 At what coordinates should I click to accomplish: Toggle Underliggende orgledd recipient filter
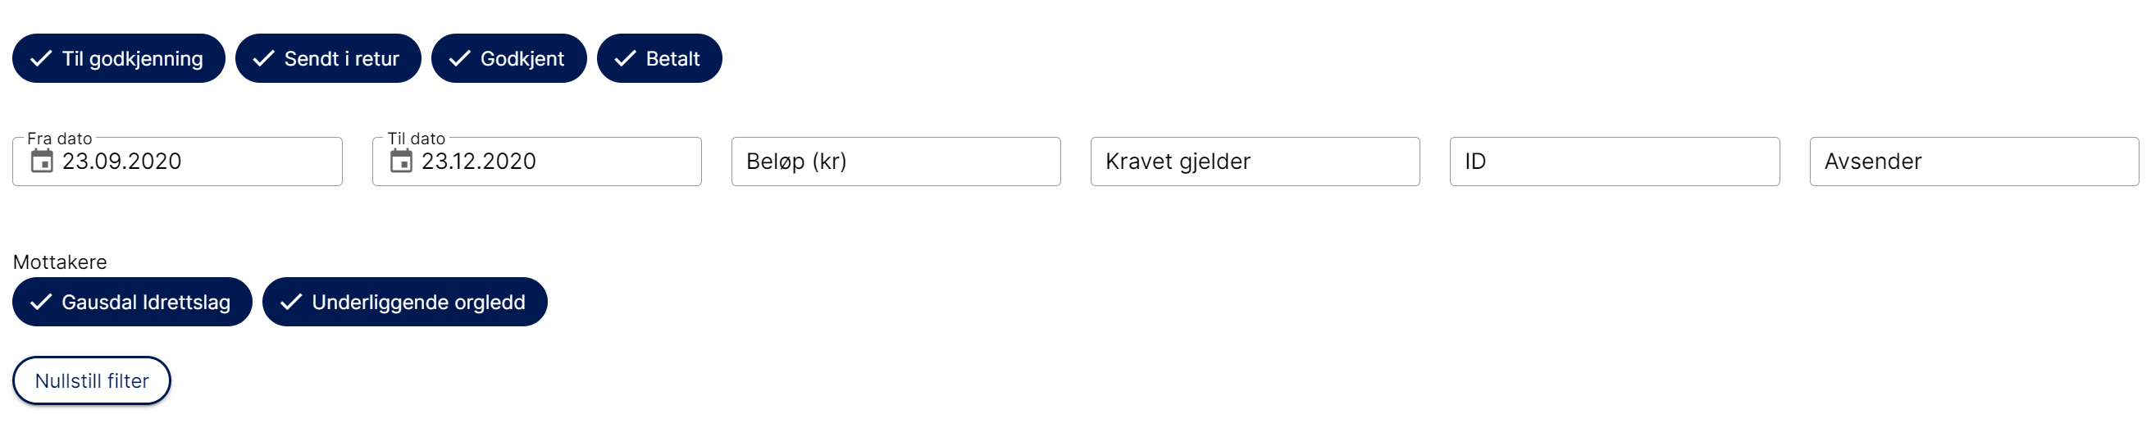click(405, 302)
